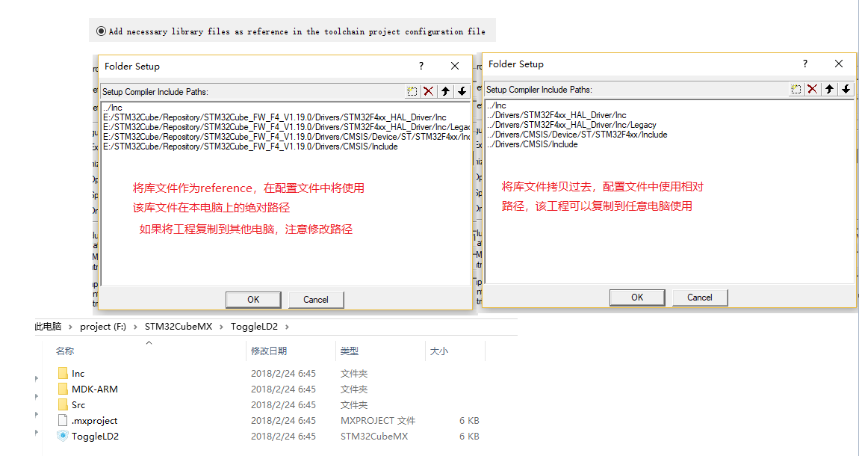859x456 pixels.
Task: Click the 'MXPROJECT 文件' type cell
Action: pos(378,421)
